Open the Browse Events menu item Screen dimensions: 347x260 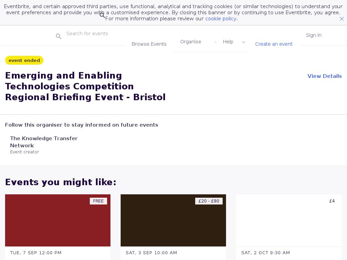point(149,44)
